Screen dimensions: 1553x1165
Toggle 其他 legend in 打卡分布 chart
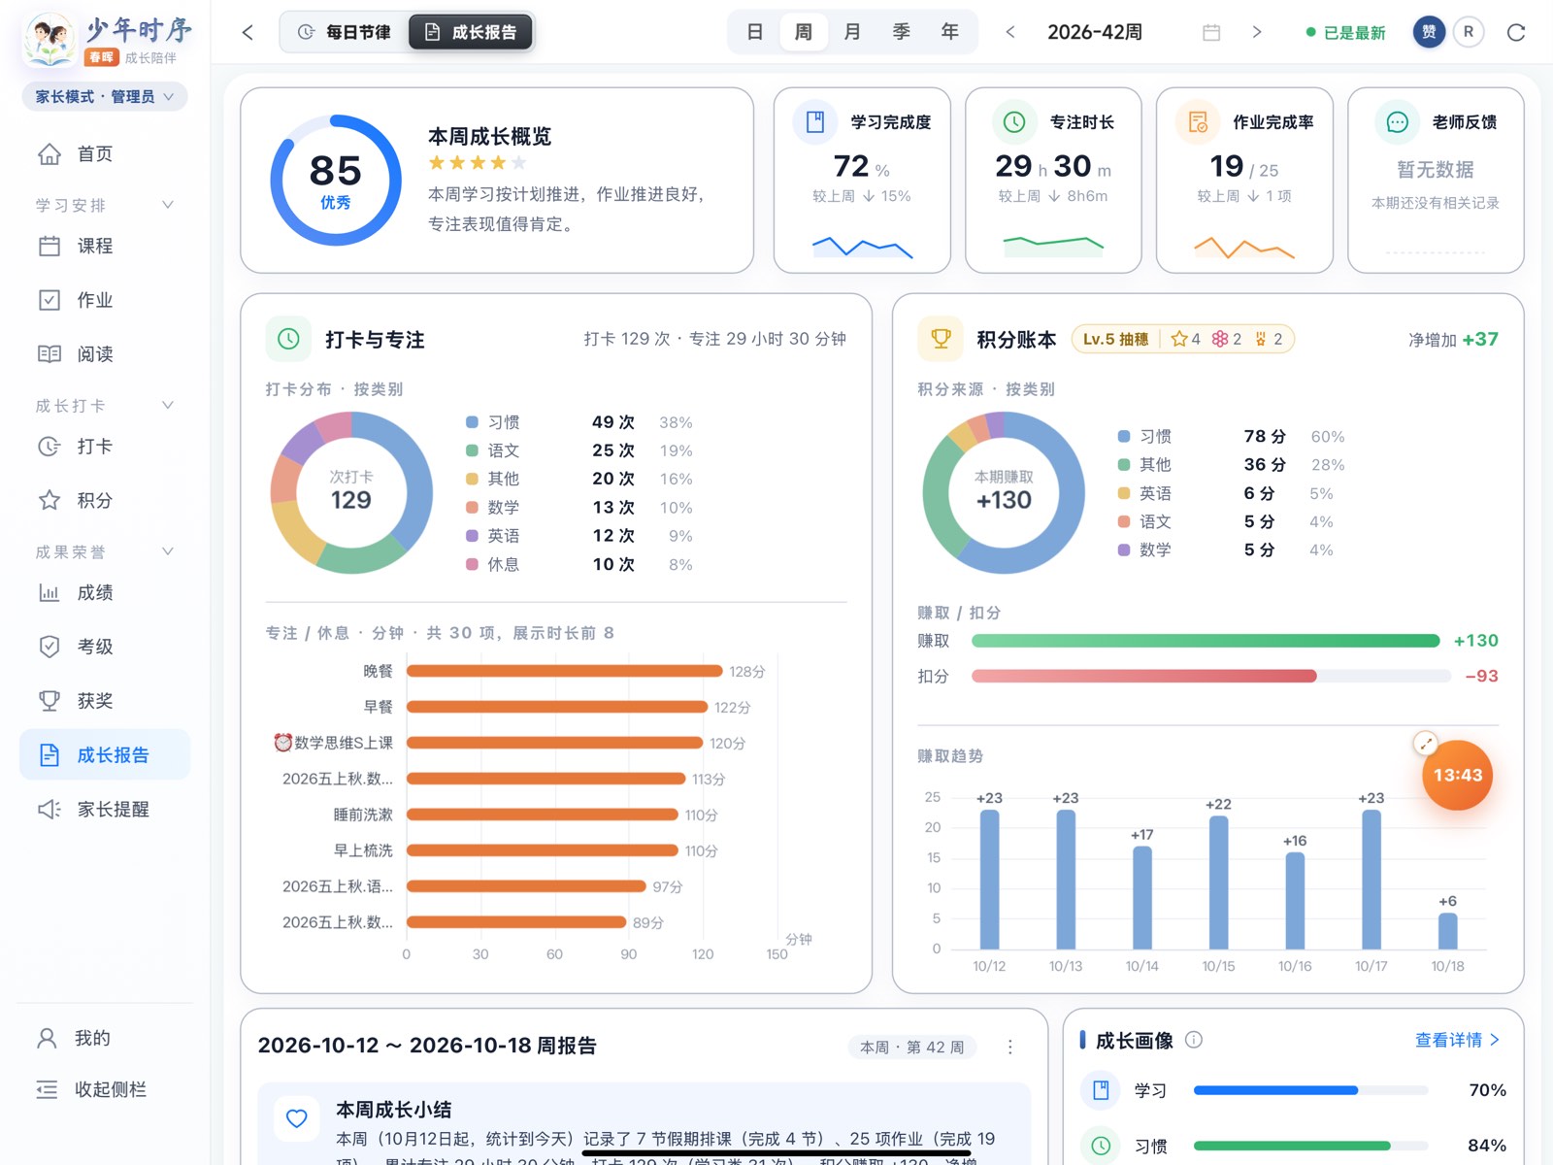click(494, 479)
